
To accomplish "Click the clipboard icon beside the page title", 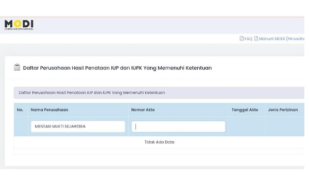I will pos(17,67).
